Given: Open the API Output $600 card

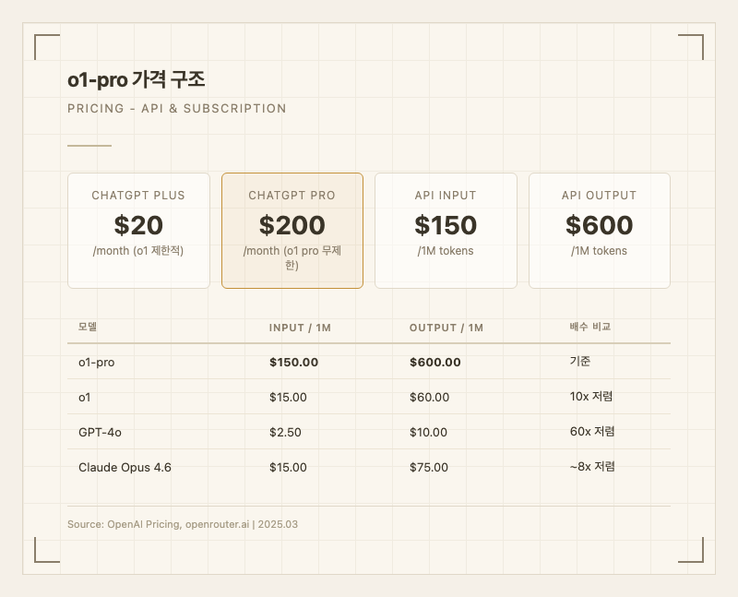Looking at the screenshot, I should click(600, 230).
